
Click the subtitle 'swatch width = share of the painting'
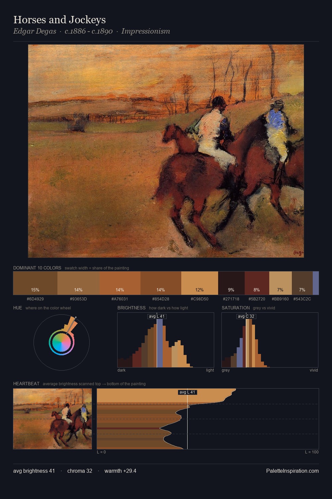[97, 268]
